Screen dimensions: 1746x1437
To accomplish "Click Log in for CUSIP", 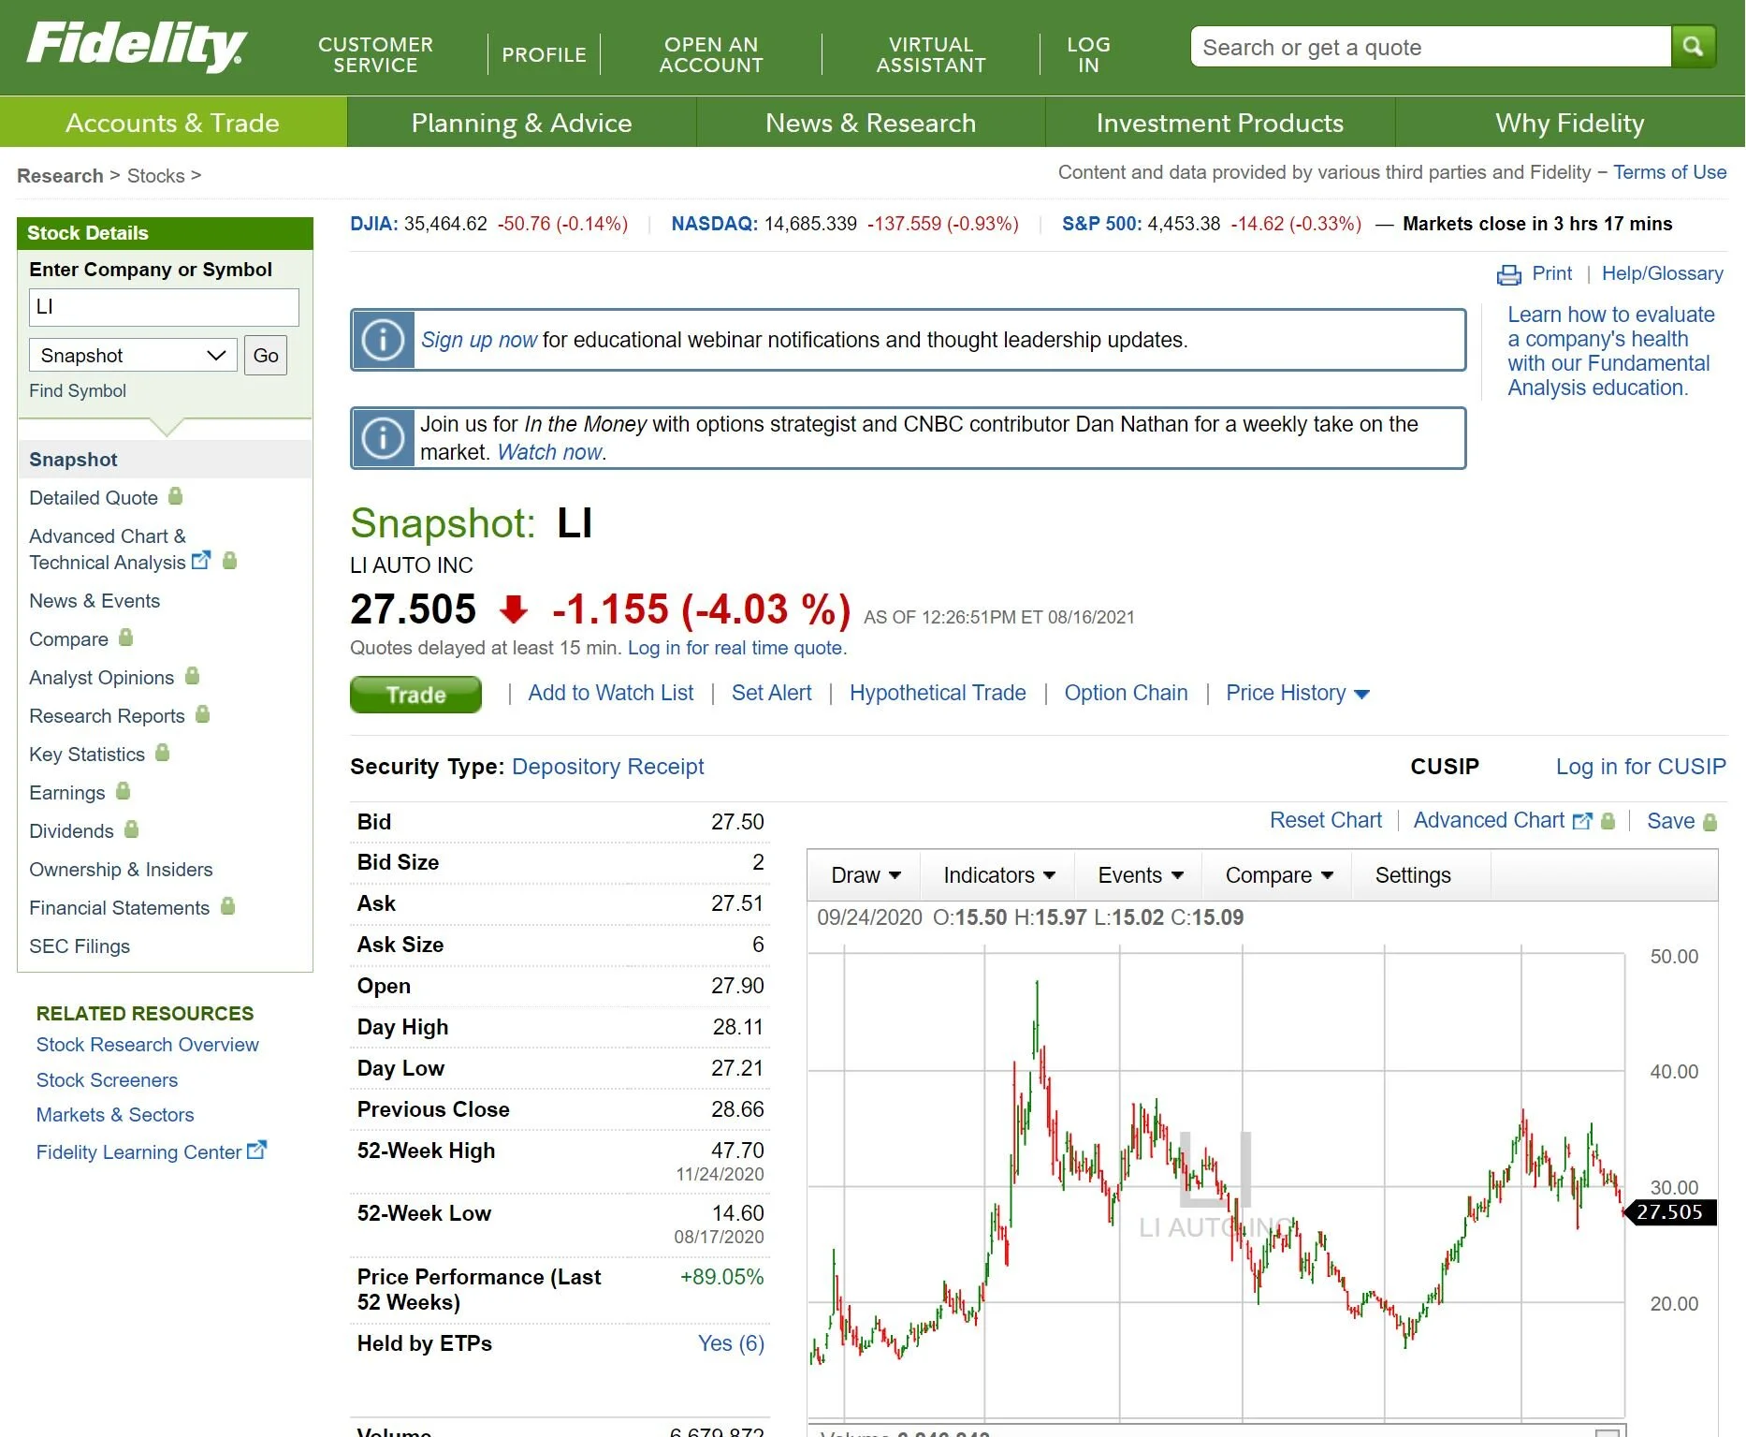I will [1640, 767].
